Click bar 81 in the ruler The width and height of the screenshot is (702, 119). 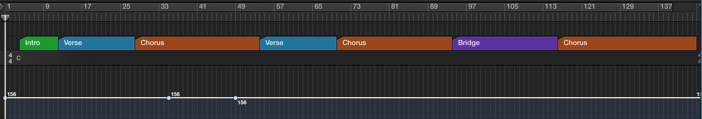[394, 6]
